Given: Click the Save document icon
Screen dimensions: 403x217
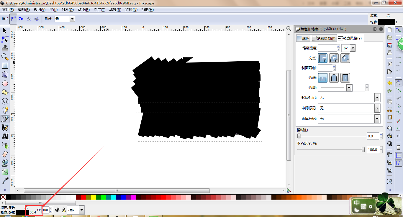Looking at the screenshot, I should coord(390,45).
